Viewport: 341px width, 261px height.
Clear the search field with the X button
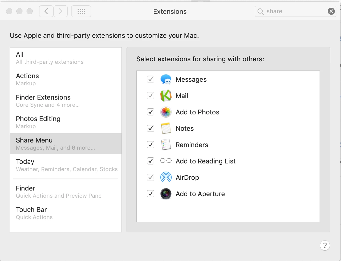(x=331, y=11)
